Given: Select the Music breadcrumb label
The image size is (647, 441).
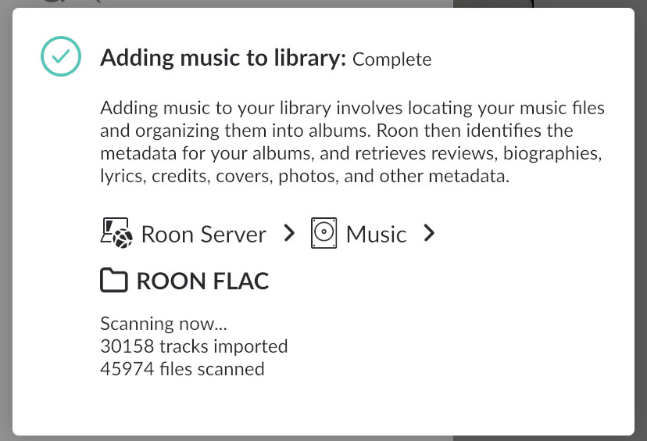Looking at the screenshot, I should pyautogui.click(x=376, y=234).
